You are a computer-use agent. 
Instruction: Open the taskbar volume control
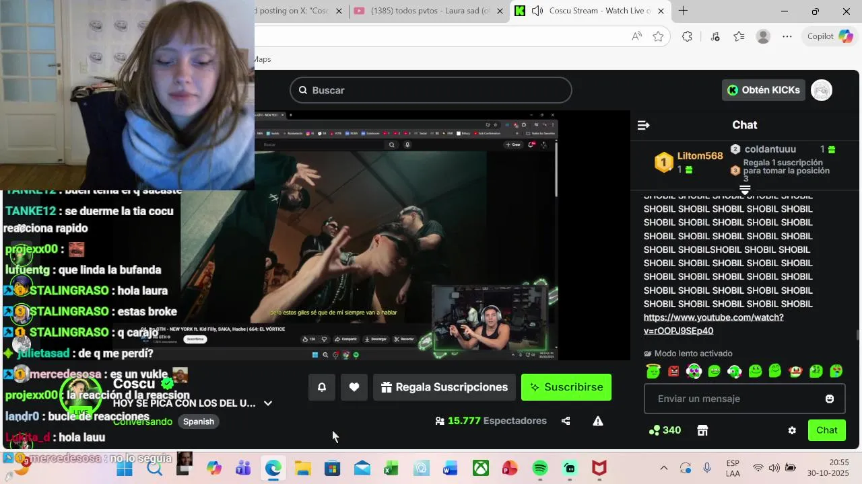click(x=774, y=468)
